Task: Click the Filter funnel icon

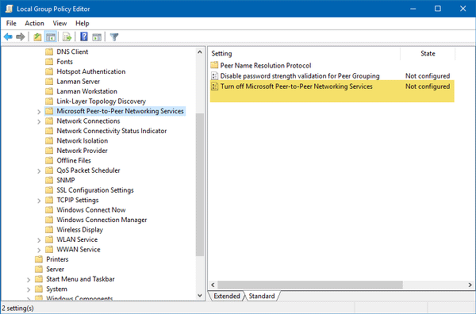Action: 114,37
